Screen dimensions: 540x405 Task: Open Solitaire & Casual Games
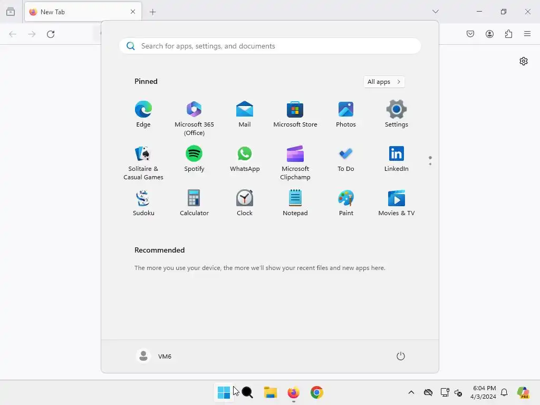tap(143, 163)
